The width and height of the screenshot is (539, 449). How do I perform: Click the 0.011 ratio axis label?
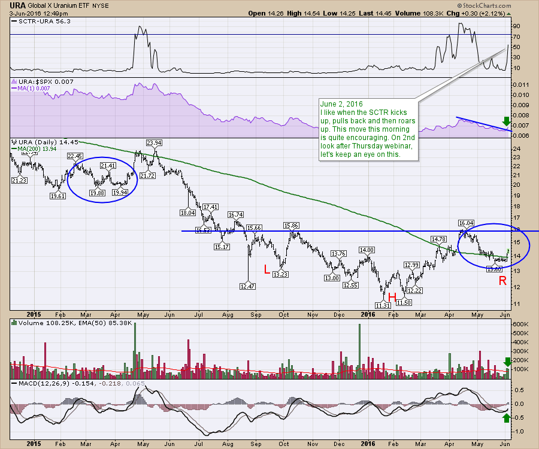pos(520,85)
